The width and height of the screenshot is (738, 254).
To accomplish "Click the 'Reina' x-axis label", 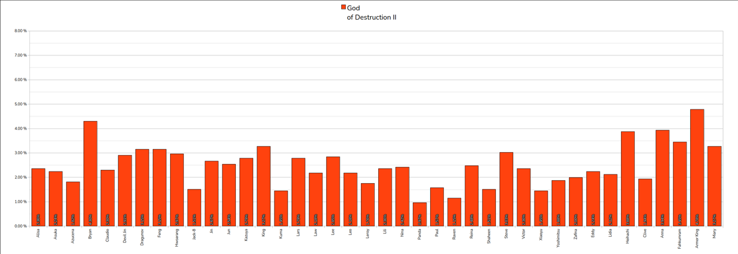I will tap(472, 233).
